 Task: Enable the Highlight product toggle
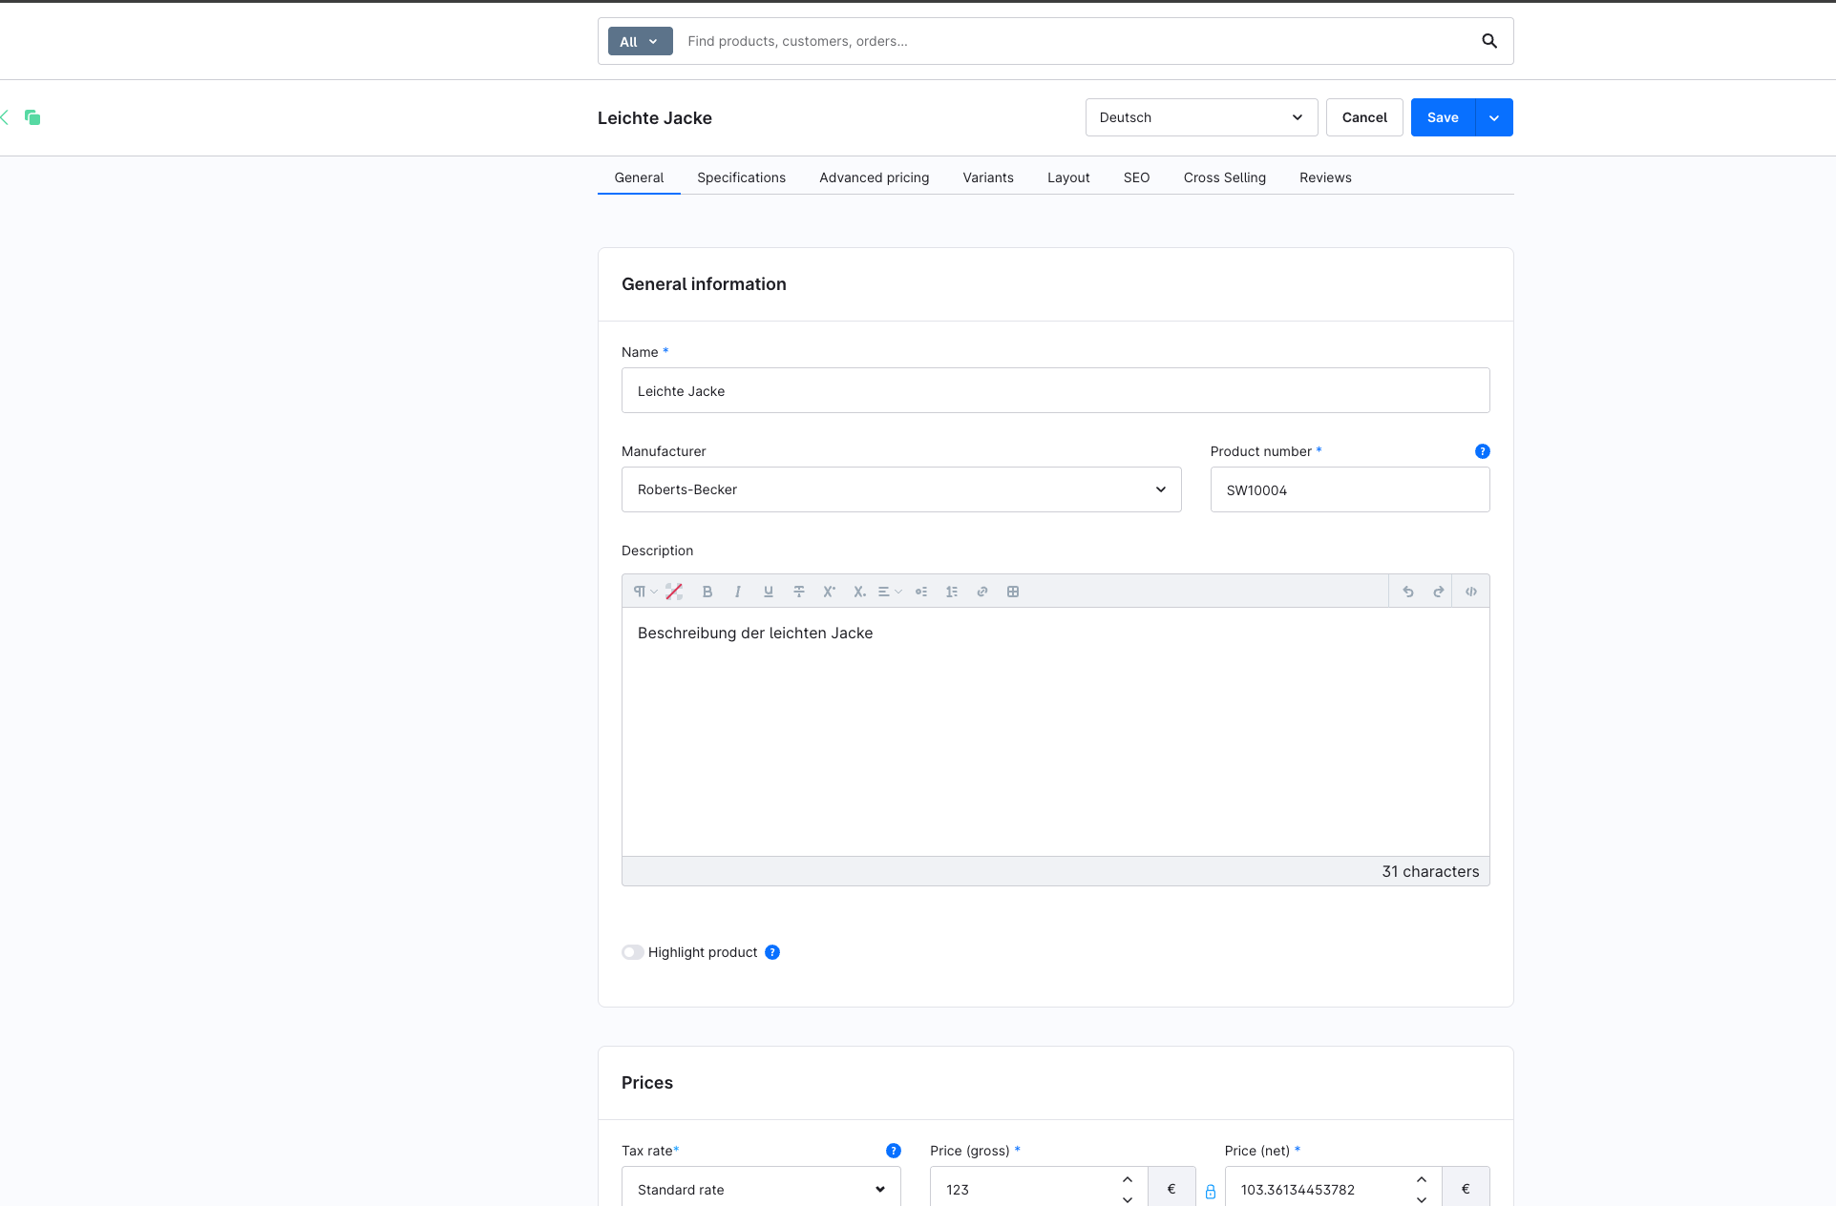632,952
